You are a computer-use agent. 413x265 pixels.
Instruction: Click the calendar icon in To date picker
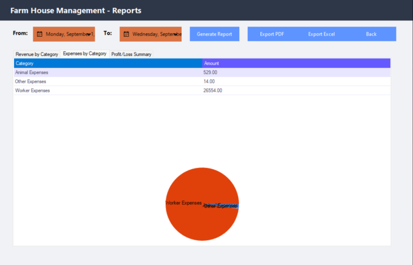click(x=126, y=34)
